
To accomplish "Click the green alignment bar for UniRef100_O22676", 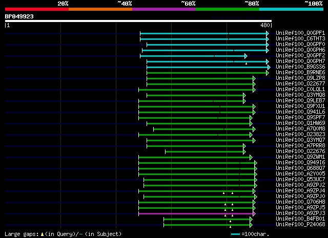I will (x=204, y=152).
